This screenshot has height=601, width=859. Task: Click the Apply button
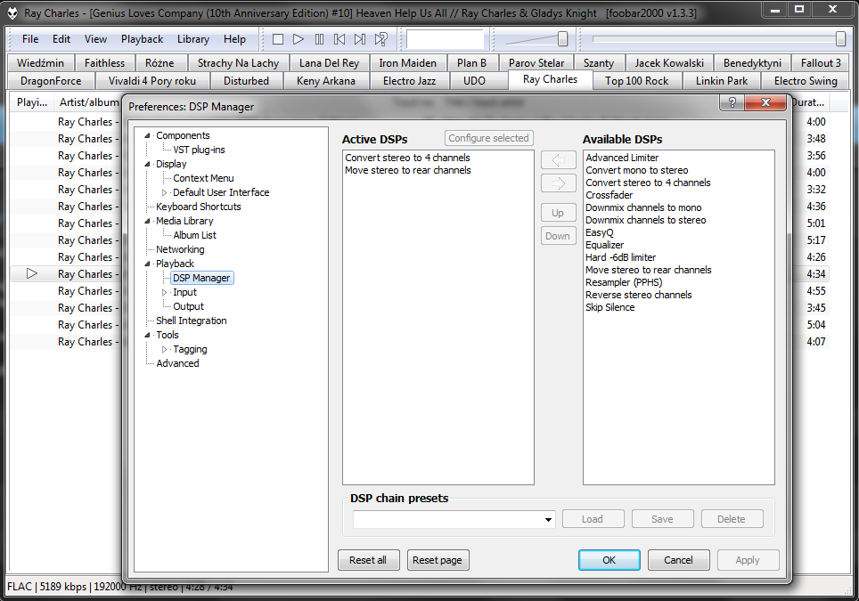tap(748, 560)
